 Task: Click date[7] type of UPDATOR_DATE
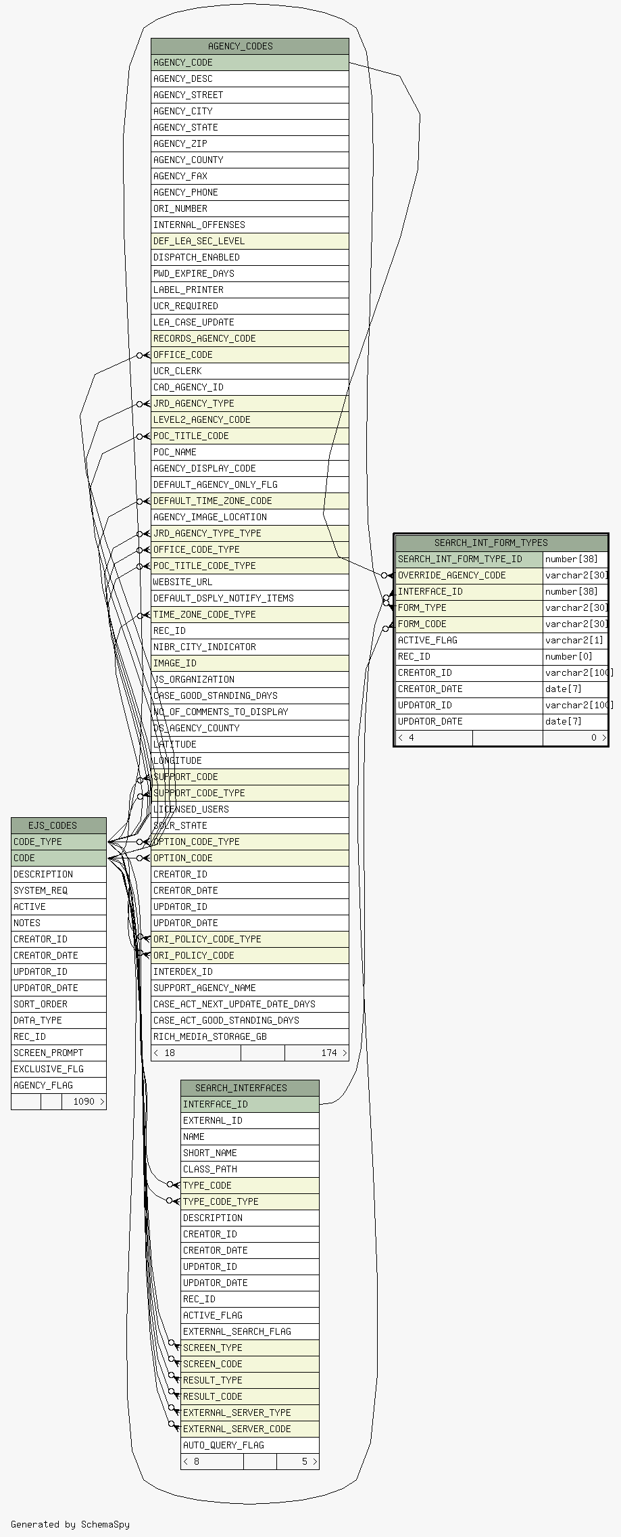tap(575, 721)
